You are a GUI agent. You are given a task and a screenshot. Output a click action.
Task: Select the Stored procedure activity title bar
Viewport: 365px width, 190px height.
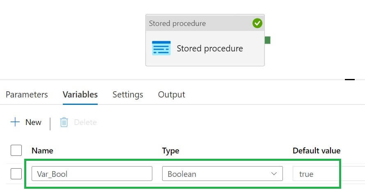(x=197, y=23)
